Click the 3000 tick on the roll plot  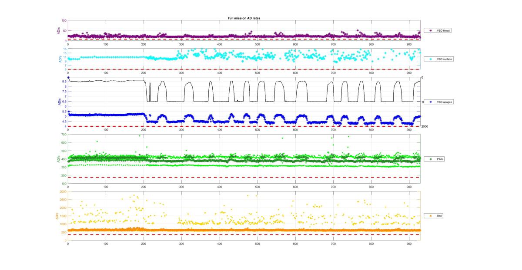[63, 191]
